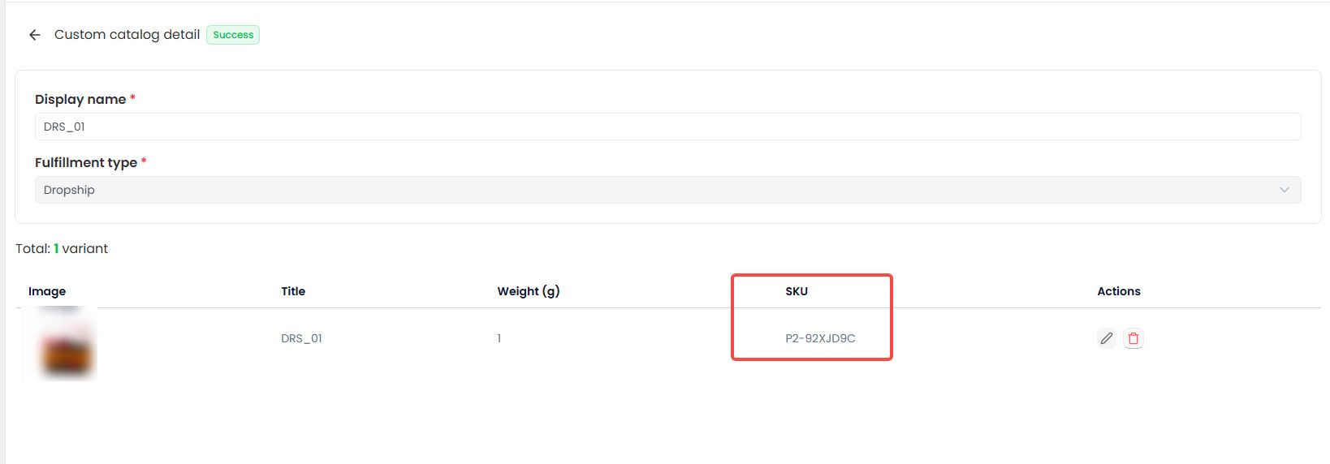Delete the DRS_01 variant with trash icon
This screenshot has height=464, width=1330.
point(1134,338)
